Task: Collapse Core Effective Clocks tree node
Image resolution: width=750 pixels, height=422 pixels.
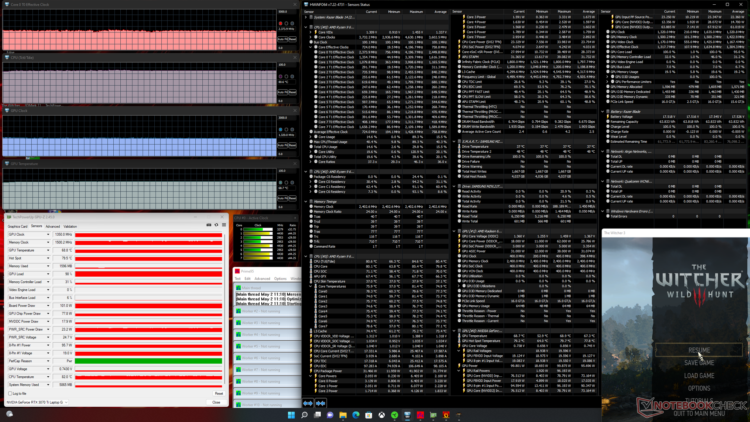Action: [x=311, y=47]
